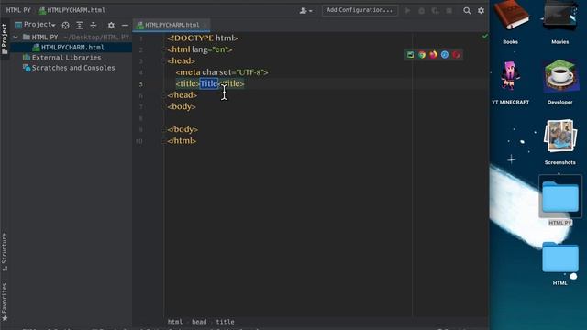This screenshot has height=330, width=587.
Task: Click Collapse All icon in Project panel
Action: (x=94, y=25)
